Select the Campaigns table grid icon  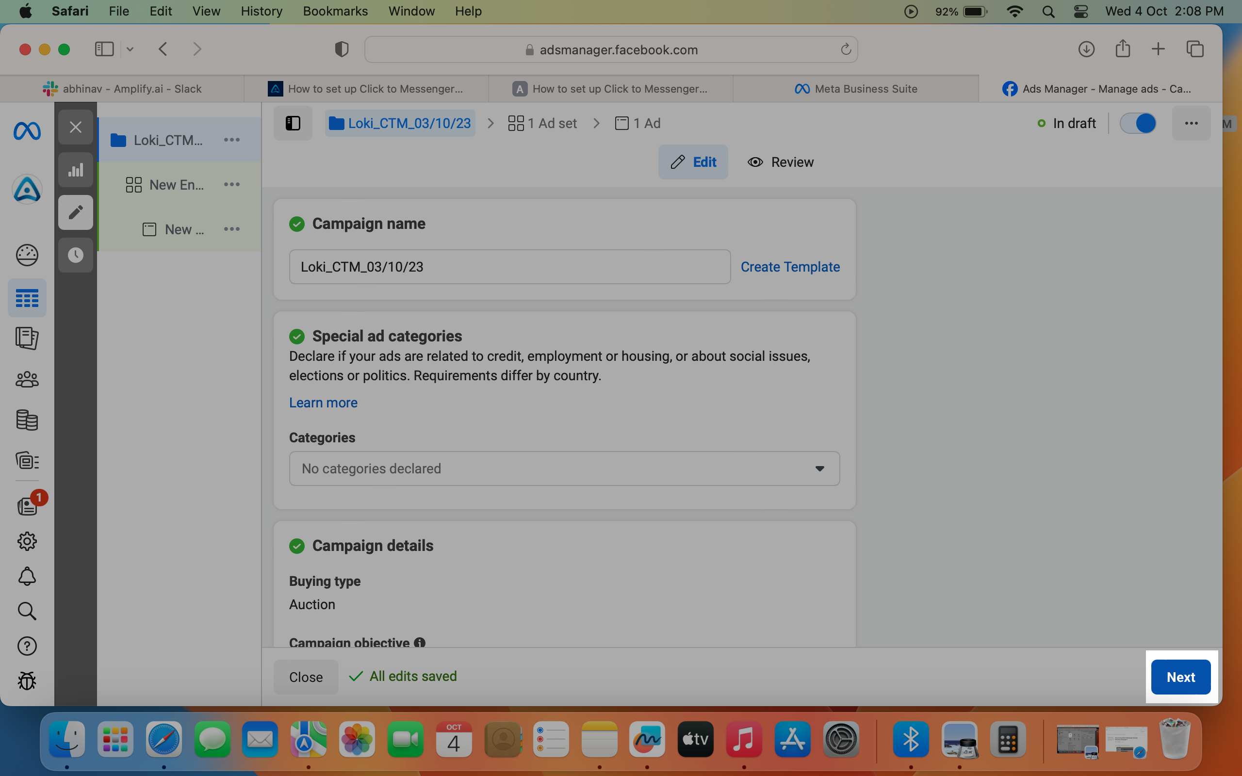pos(27,298)
